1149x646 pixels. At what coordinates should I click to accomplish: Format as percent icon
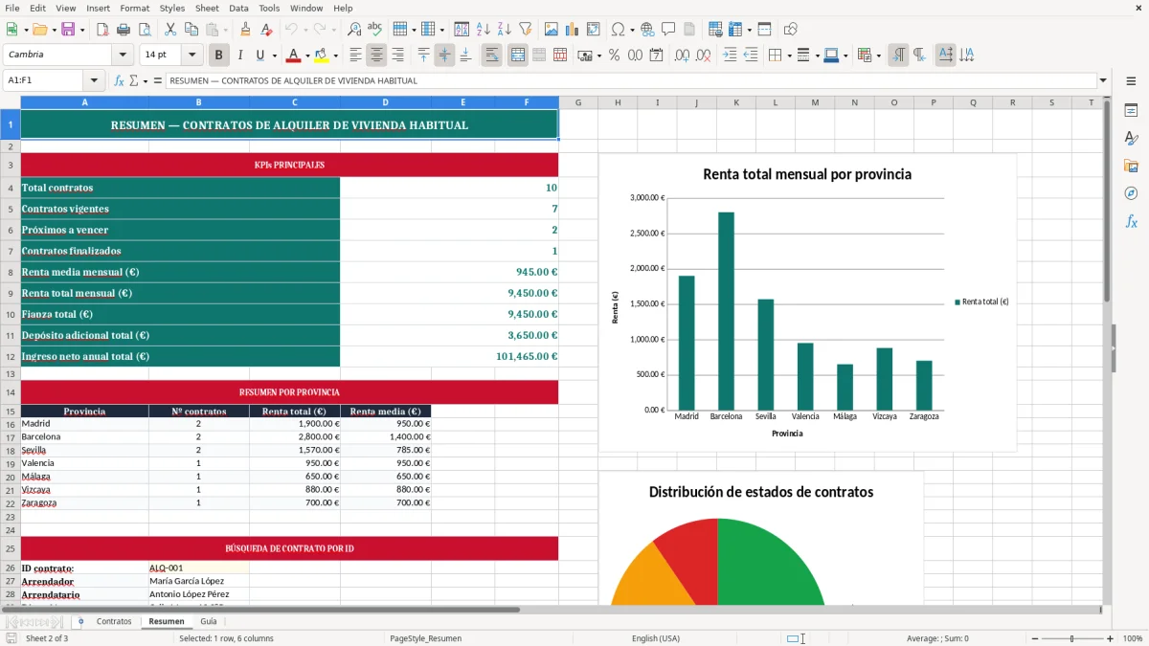point(614,56)
